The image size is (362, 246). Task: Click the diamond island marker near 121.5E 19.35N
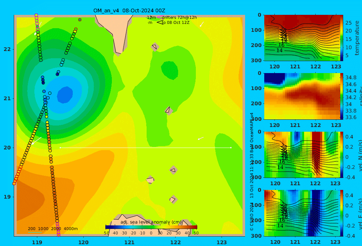click(x=150, y=180)
